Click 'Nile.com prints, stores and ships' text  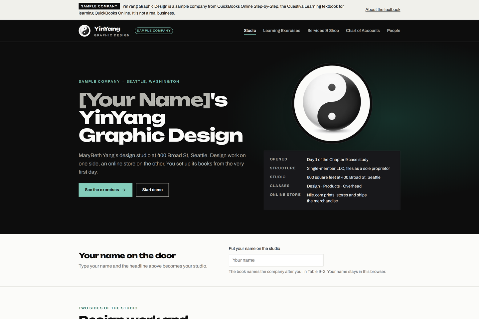point(337,195)
